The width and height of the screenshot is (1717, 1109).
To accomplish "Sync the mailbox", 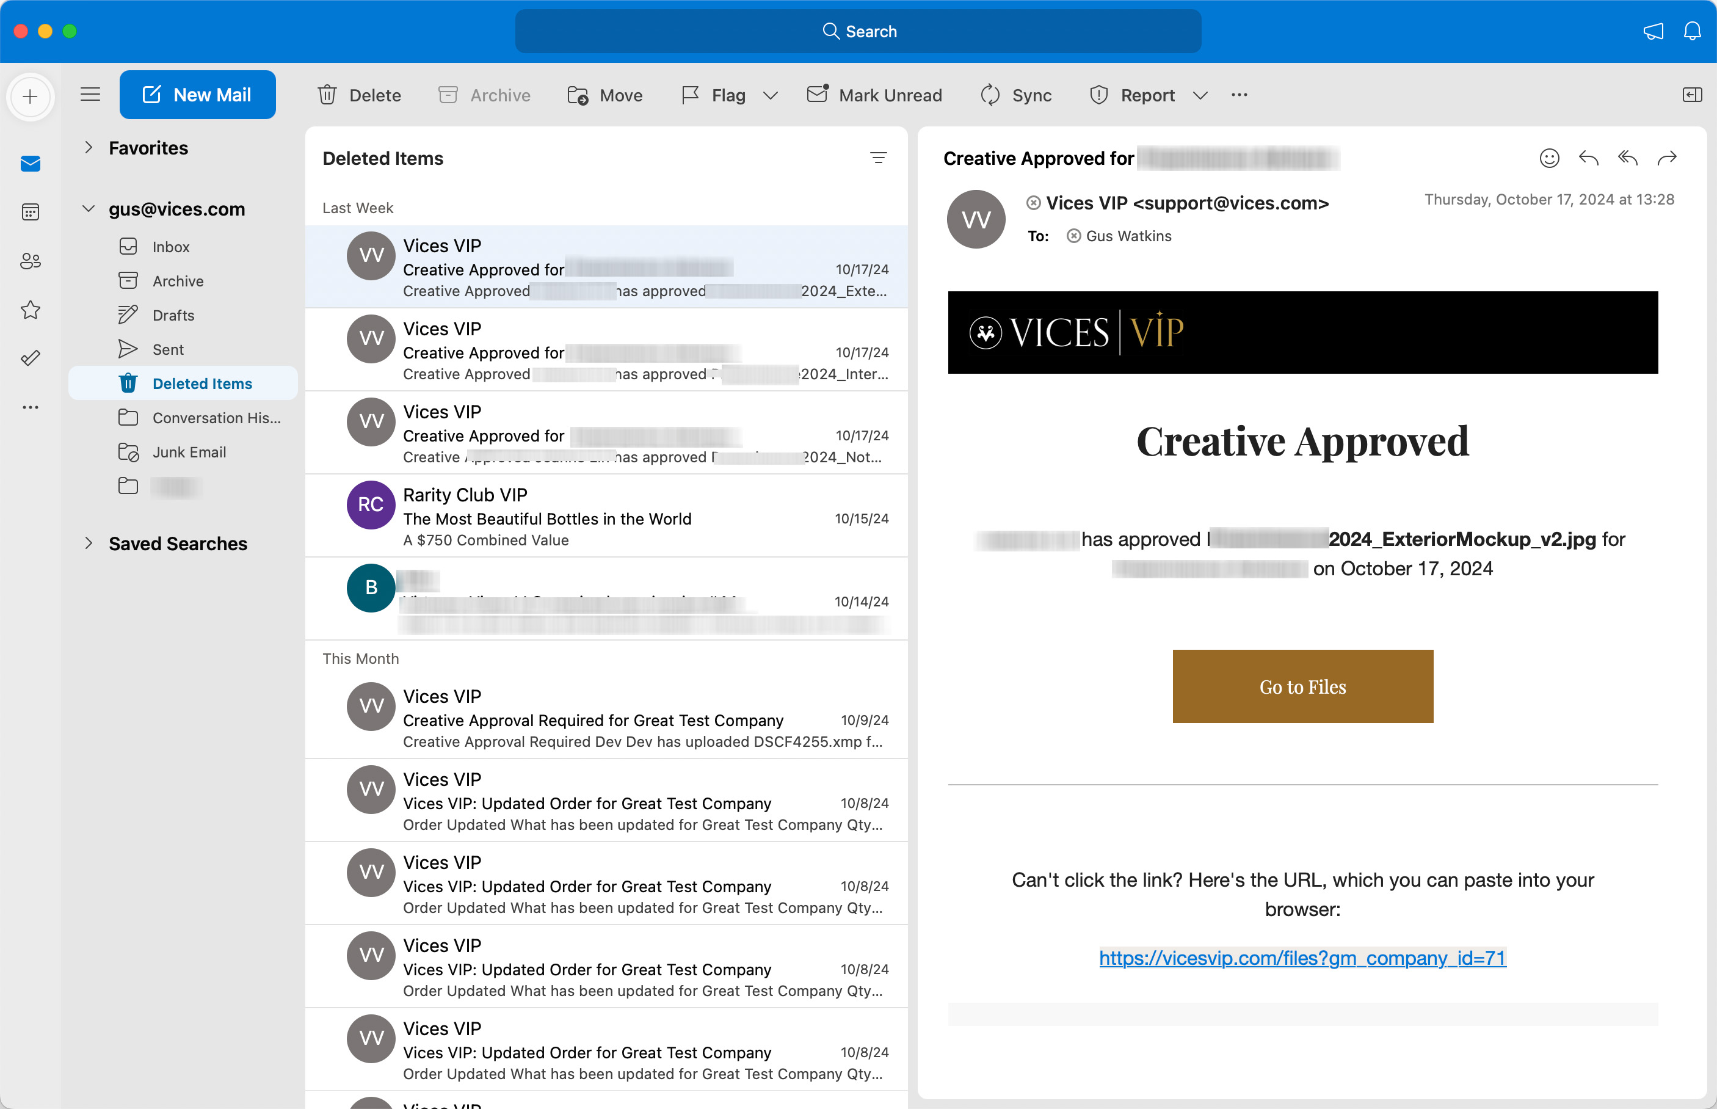I will click(x=1016, y=95).
